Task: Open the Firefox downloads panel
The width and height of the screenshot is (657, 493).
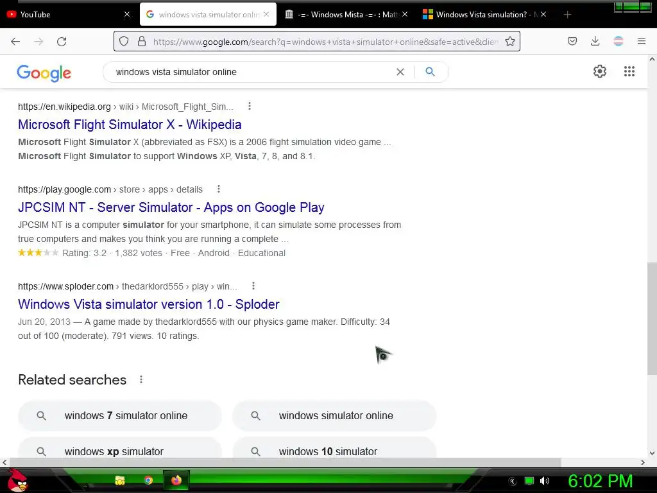Action: point(595,41)
